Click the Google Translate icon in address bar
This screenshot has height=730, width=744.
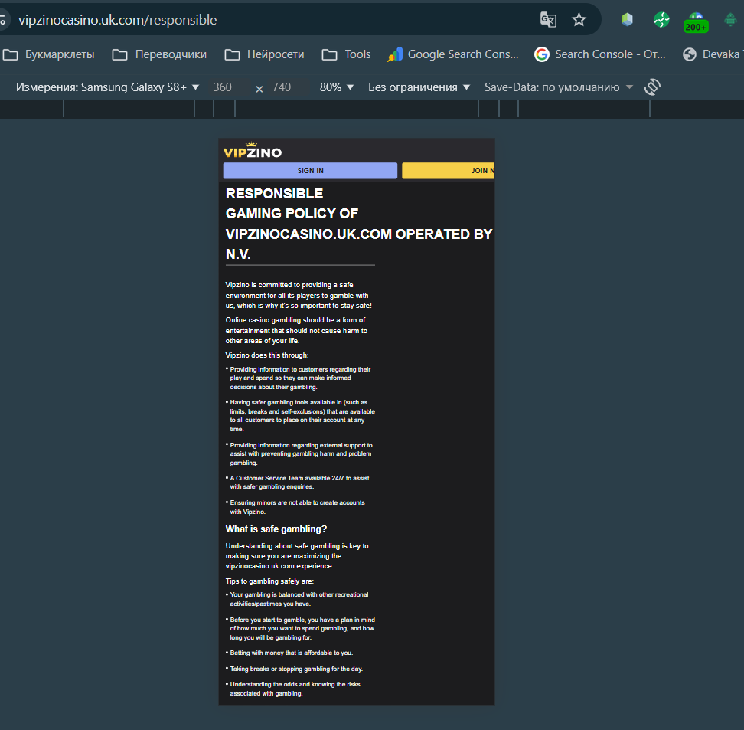(x=548, y=19)
